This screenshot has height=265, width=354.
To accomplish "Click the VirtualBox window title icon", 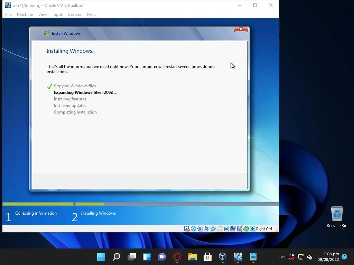I will point(8,5).
